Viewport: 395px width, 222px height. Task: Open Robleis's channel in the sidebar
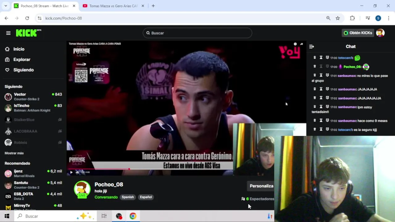[33, 142]
